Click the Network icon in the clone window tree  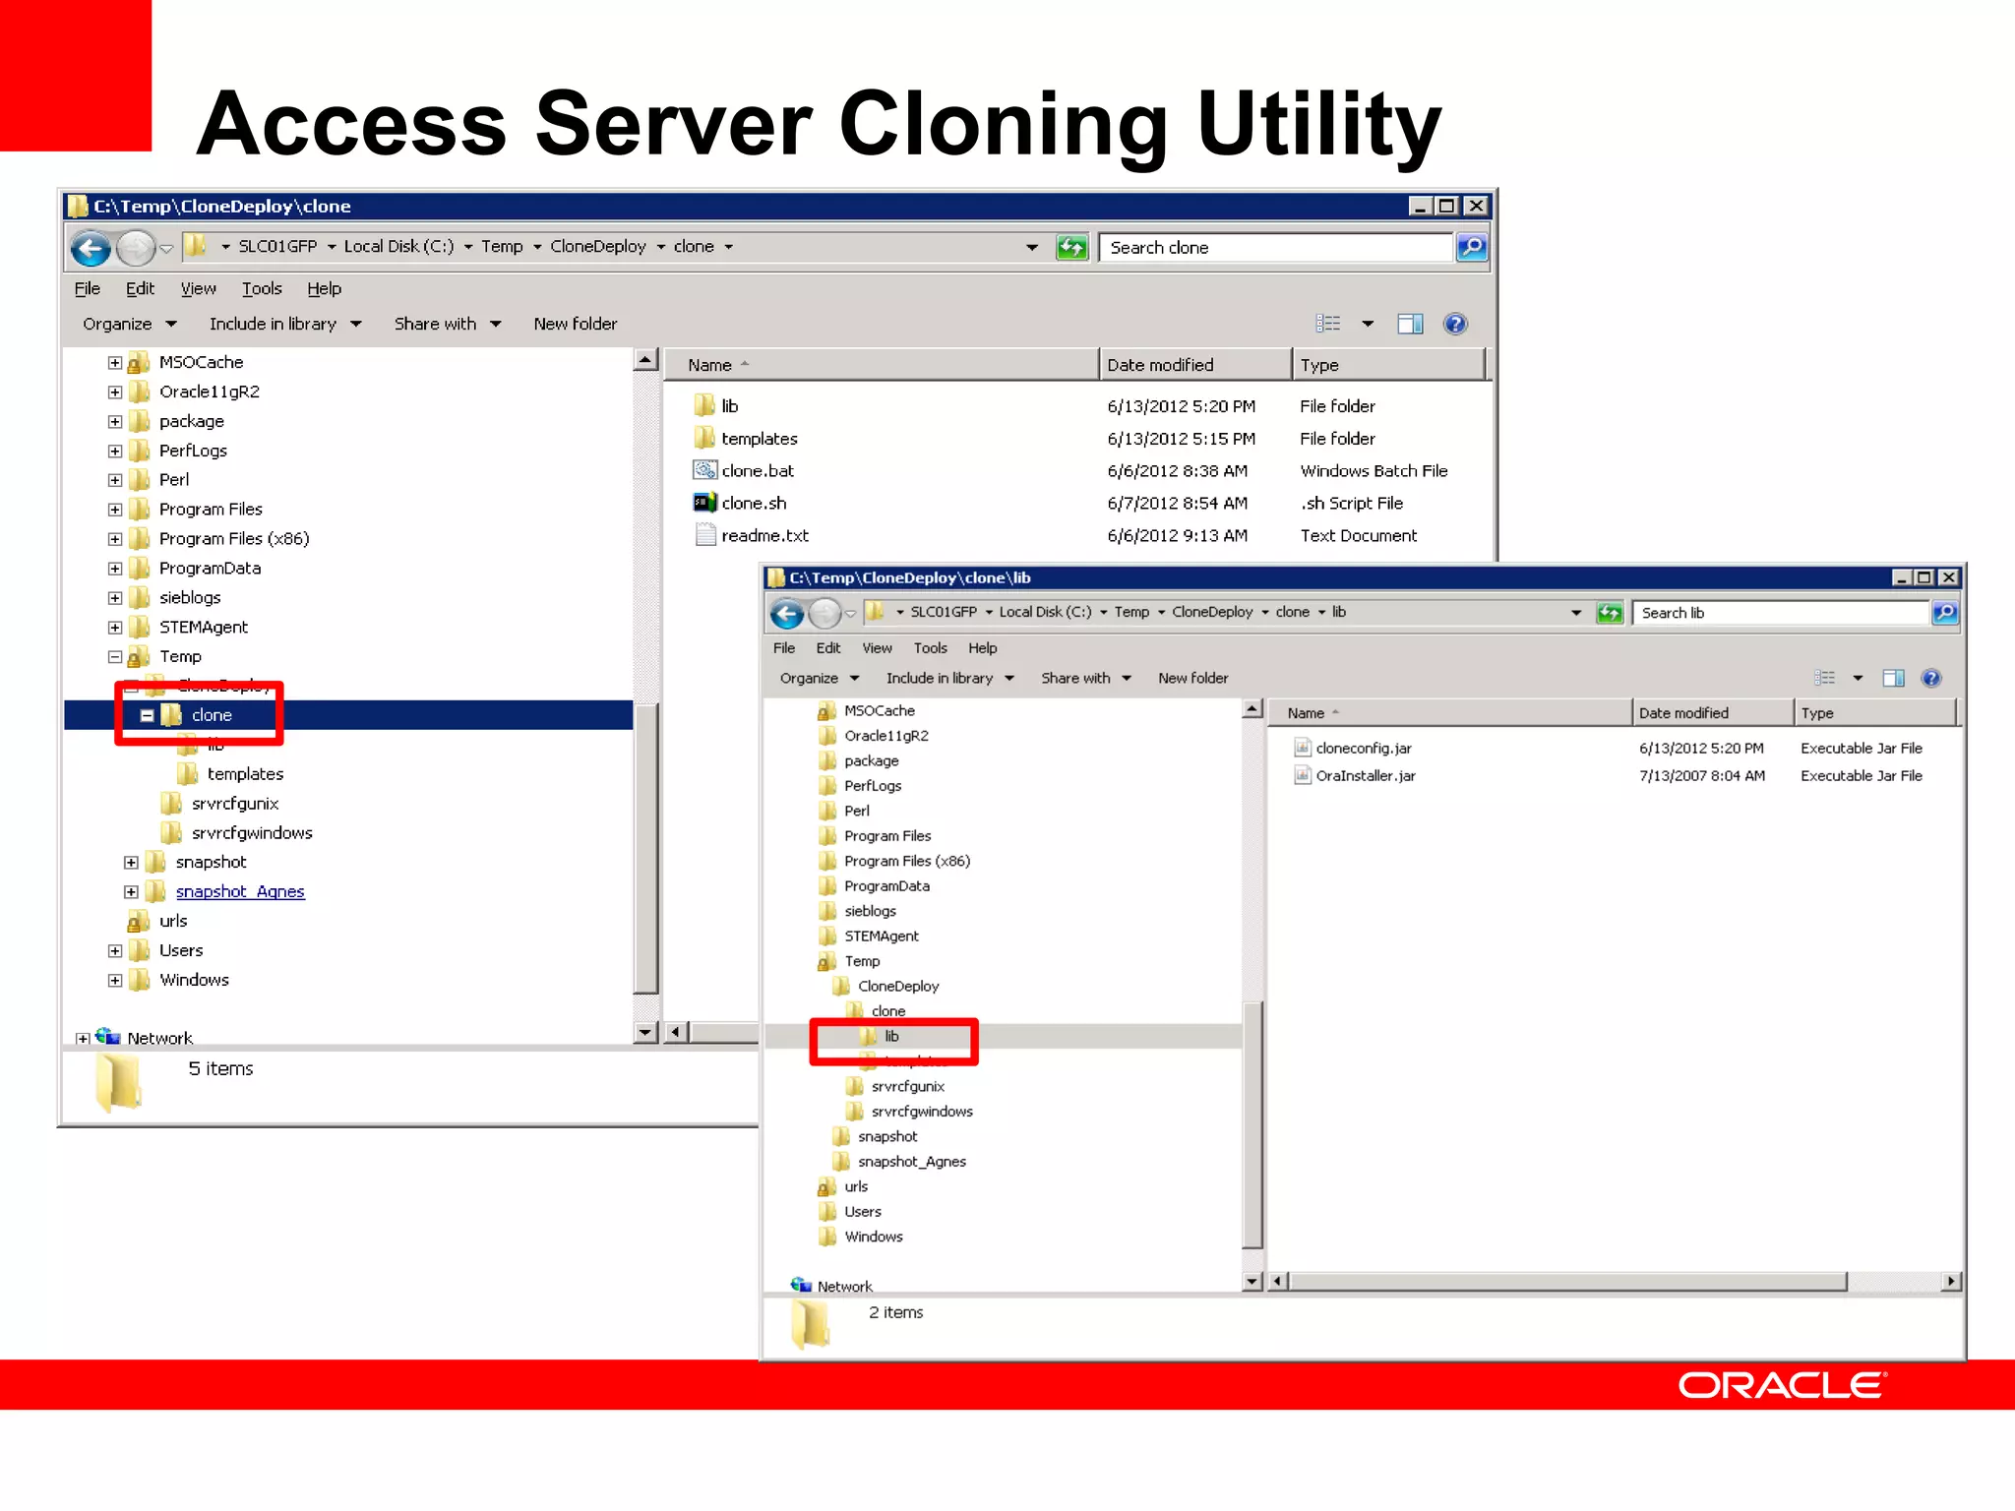[x=108, y=1036]
